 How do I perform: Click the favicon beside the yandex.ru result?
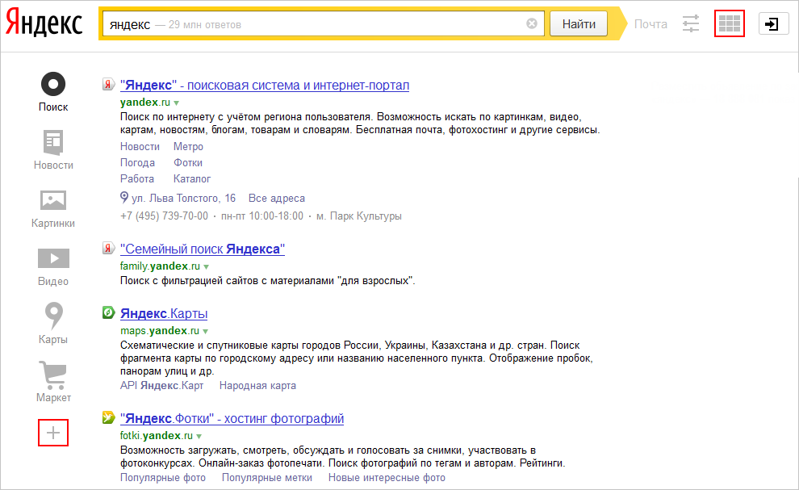pos(108,84)
